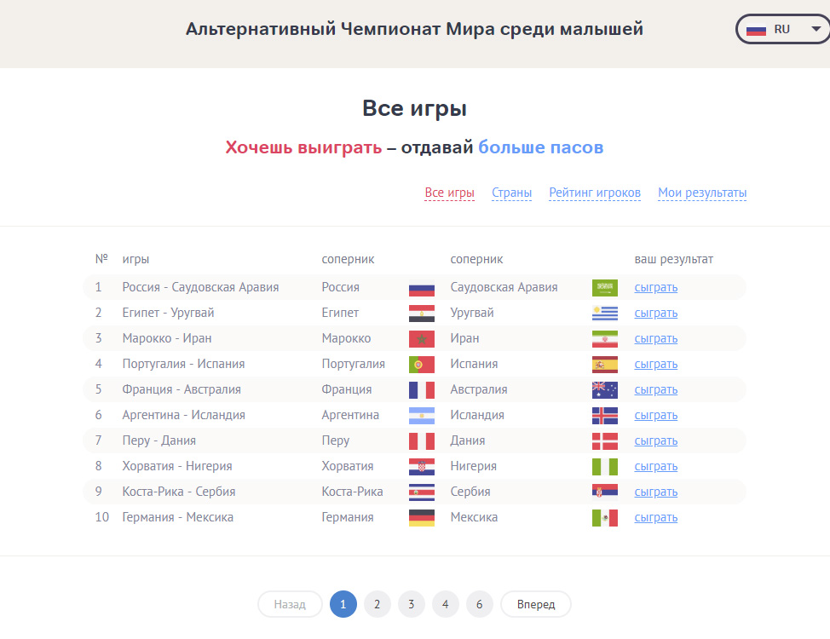The width and height of the screenshot is (830, 639).
Task: Click the Germany flag icon
Action: (x=421, y=518)
